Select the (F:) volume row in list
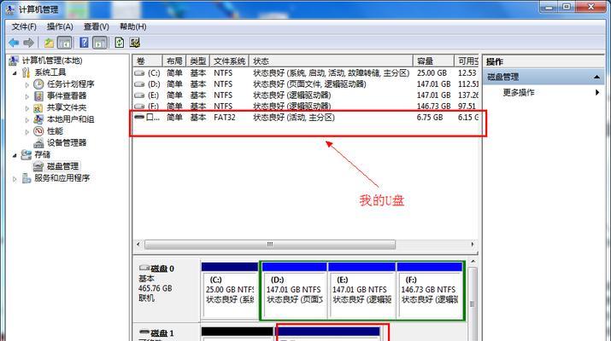The height and width of the screenshot is (341, 611). pyautogui.click(x=306, y=106)
